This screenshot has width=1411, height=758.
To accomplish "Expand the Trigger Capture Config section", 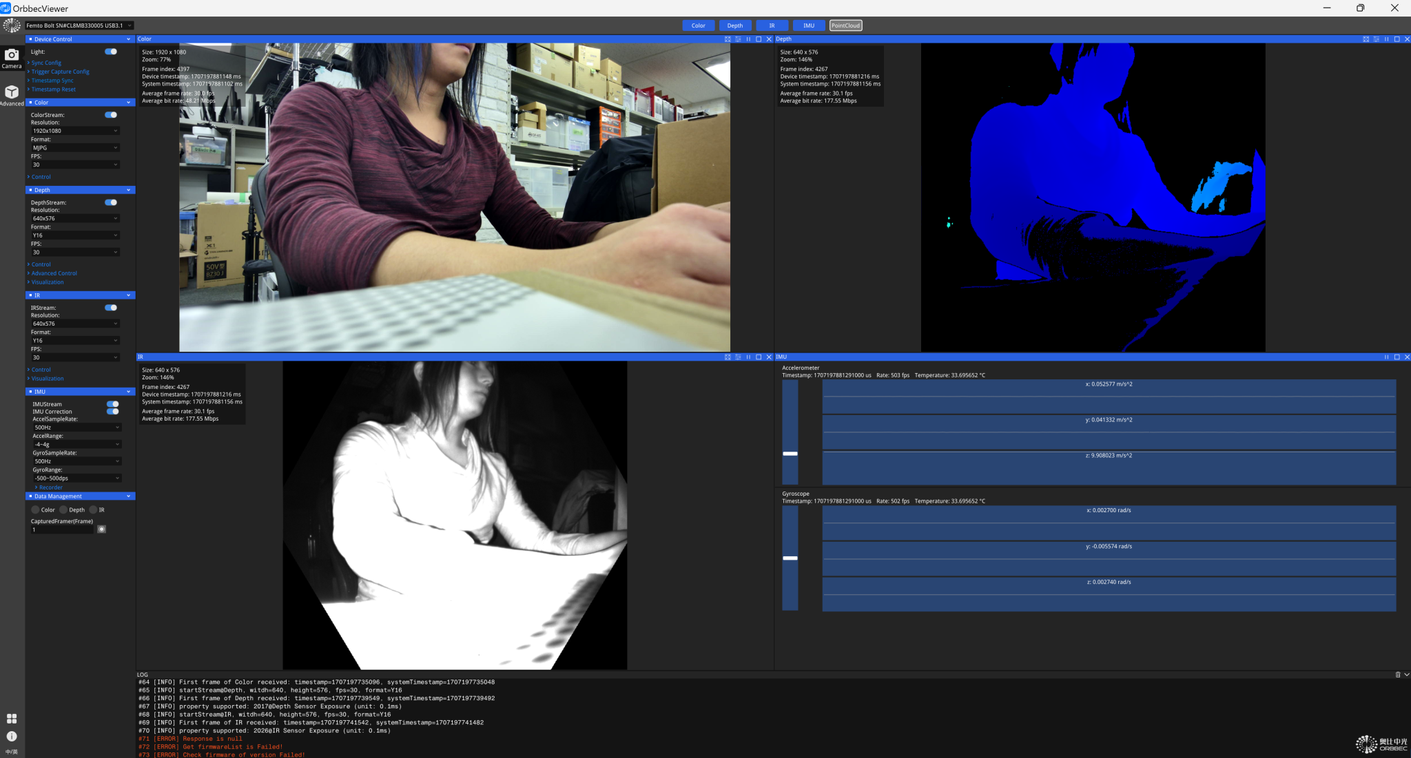I will [x=59, y=71].
